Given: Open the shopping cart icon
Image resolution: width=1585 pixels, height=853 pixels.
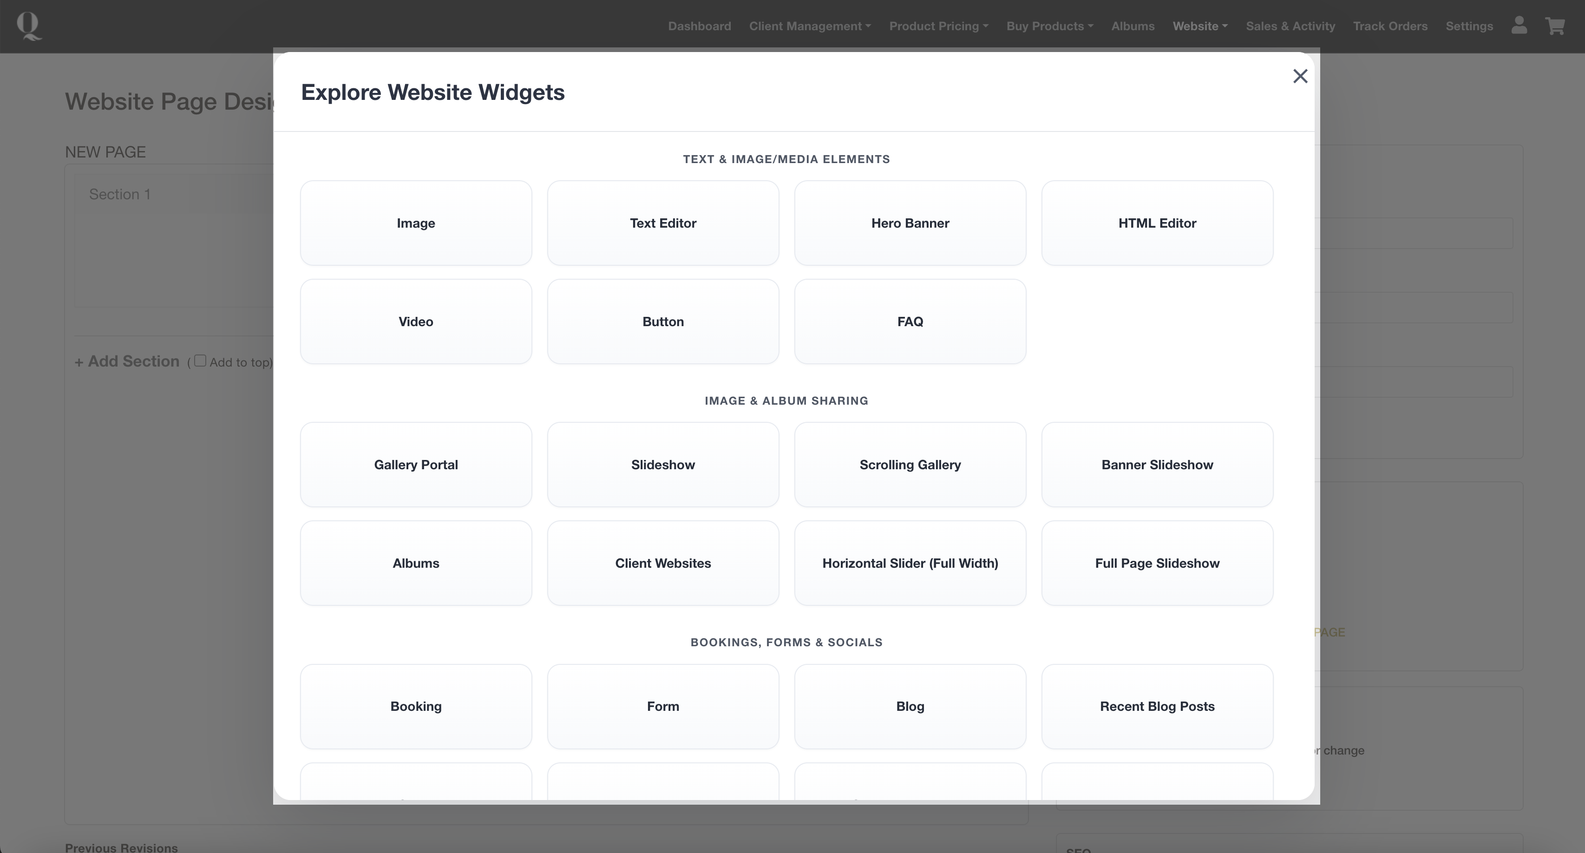Looking at the screenshot, I should pos(1555,26).
